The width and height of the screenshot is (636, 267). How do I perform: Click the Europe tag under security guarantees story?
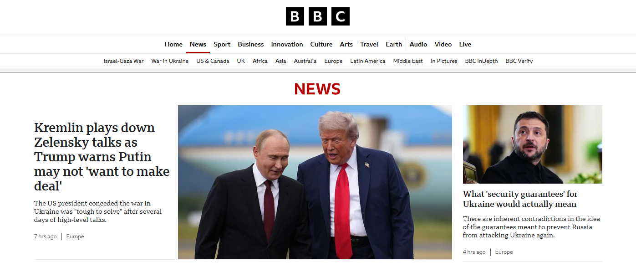click(504, 252)
